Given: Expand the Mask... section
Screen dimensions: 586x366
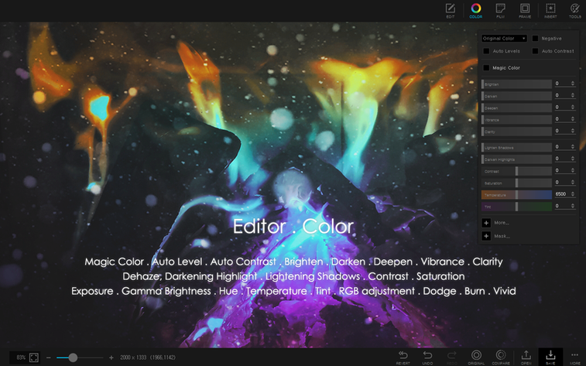Looking at the screenshot, I should tap(486, 236).
